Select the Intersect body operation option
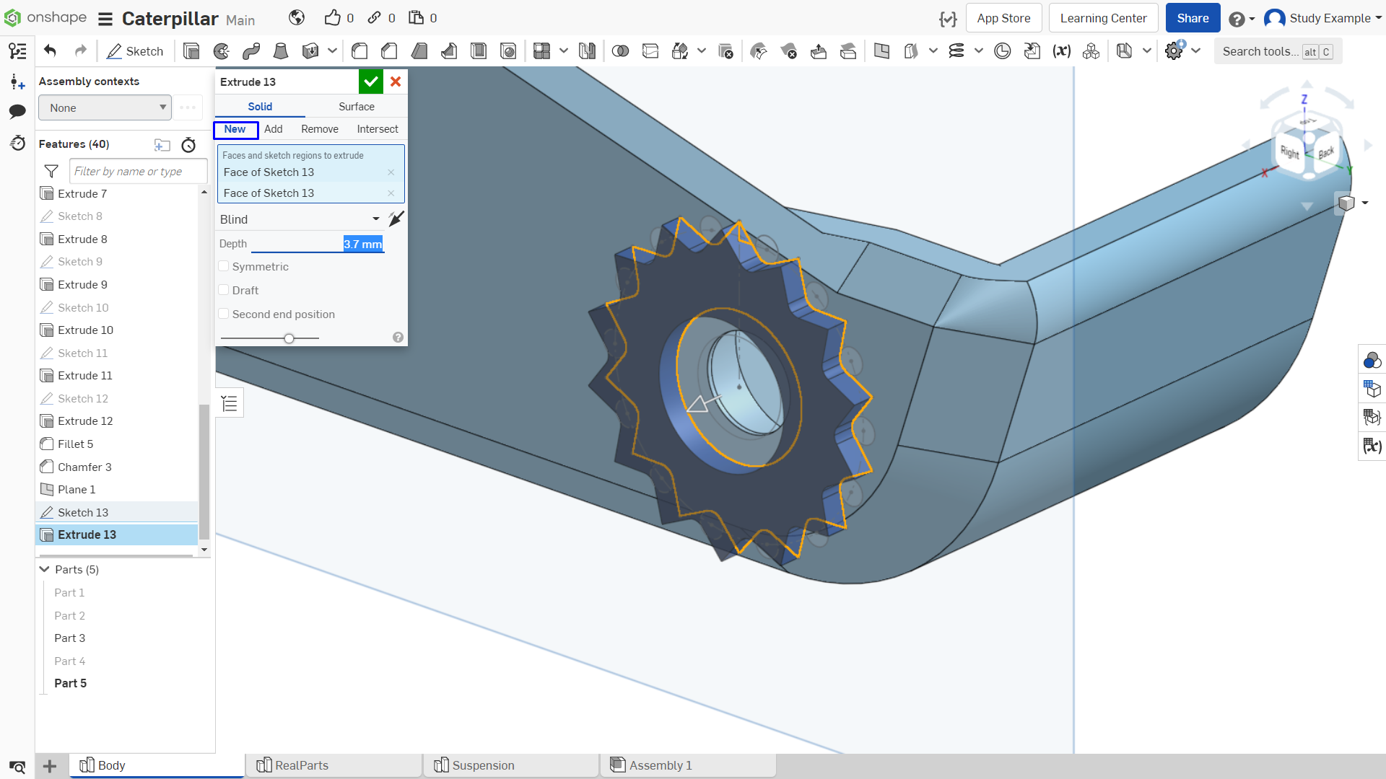Viewport: 1386px width, 779px height. click(378, 129)
